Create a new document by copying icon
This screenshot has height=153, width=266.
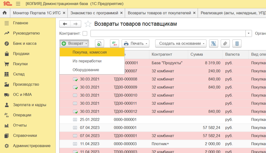coord(99,44)
